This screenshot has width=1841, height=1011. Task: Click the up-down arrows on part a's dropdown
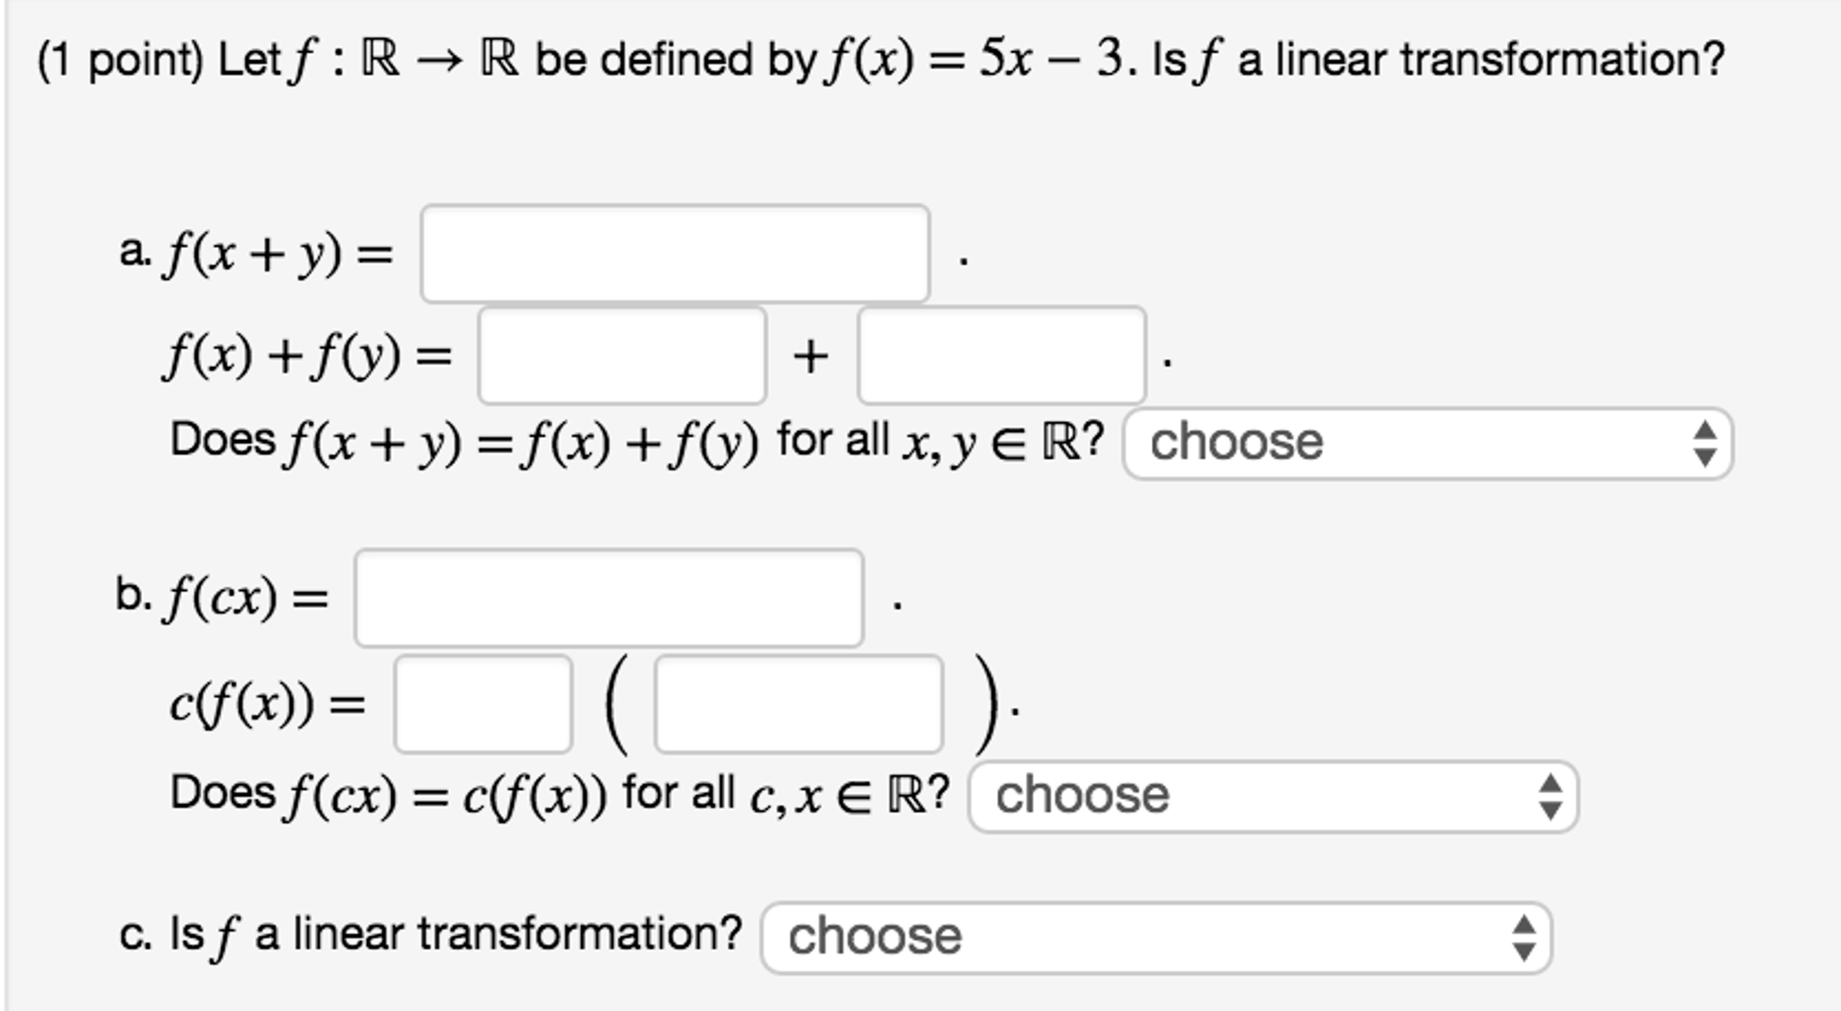click(x=1704, y=443)
